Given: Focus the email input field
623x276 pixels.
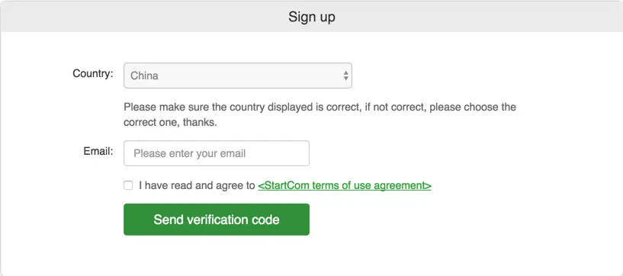Looking at the screenshot, I should (x=217, y=153).
